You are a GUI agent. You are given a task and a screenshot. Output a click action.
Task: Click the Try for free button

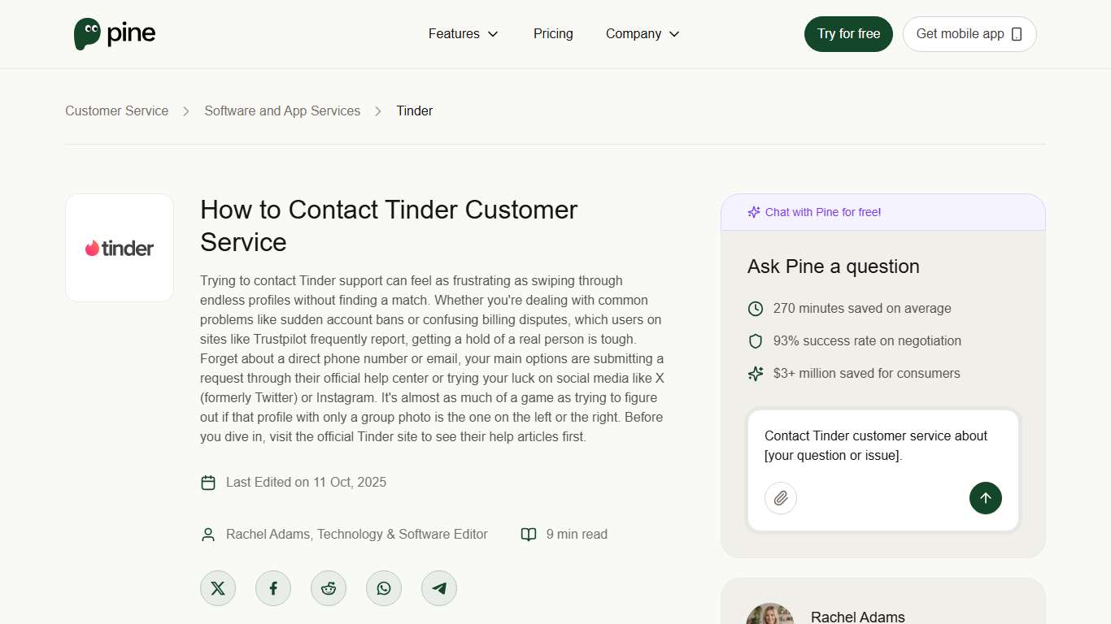pos(848,33)
